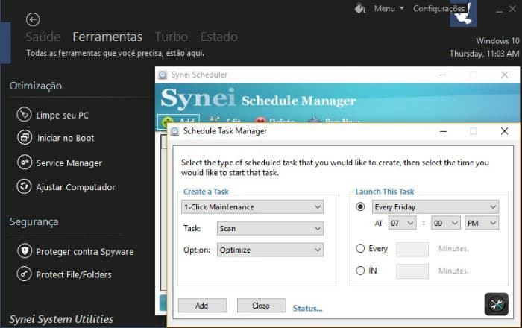The width and height of the screenshot is (522, 328).
Task: Open the Limpe seu PC tool
Action: click(53, 115)
